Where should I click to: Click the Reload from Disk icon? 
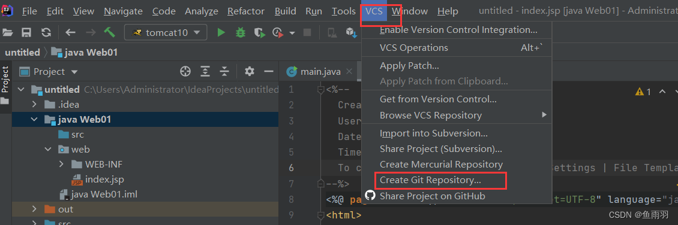[x=46, y=32]
